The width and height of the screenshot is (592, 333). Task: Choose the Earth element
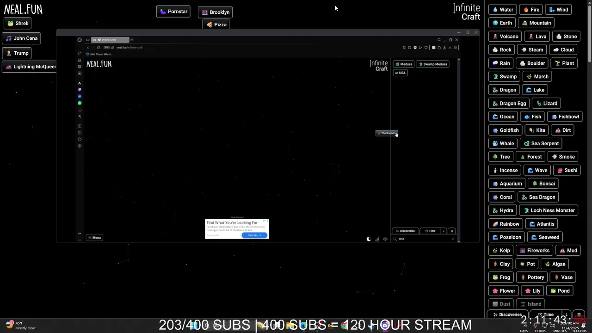pyautogui.click(x=502, y=23)
